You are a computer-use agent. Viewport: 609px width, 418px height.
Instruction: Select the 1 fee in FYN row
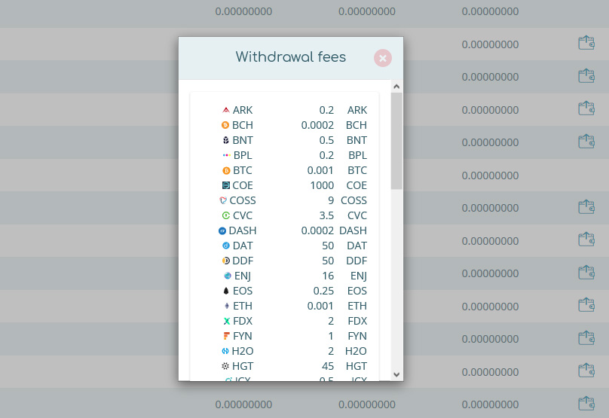pyautogui.click(x=331, y=336)
